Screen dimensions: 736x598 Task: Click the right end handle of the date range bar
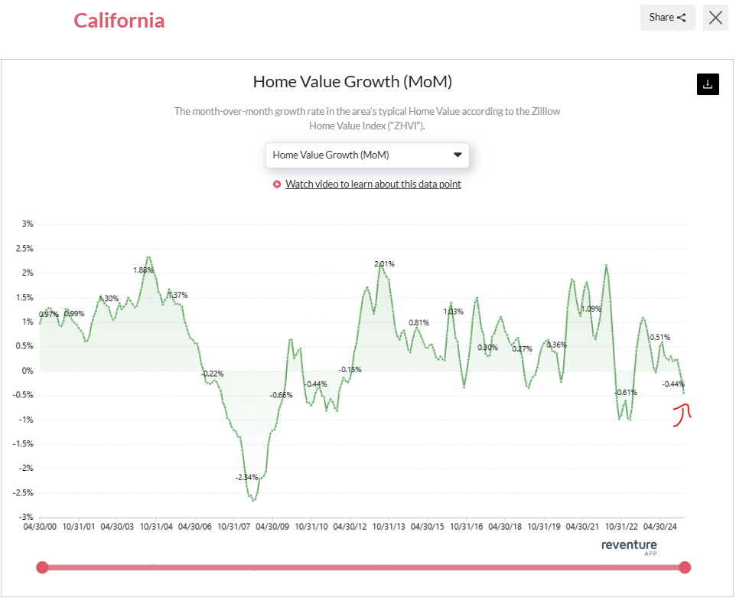pos(684,567)
